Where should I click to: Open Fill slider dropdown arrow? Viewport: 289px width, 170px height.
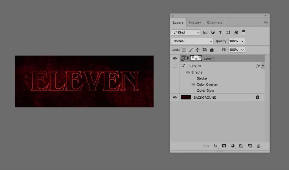[x=242, y=50]
